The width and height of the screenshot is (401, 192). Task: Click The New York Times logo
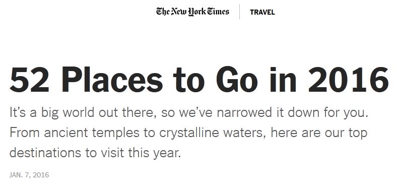[x=192, y=12]
